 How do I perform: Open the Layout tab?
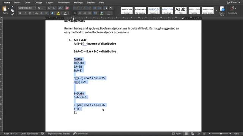[x=50, y=3]
